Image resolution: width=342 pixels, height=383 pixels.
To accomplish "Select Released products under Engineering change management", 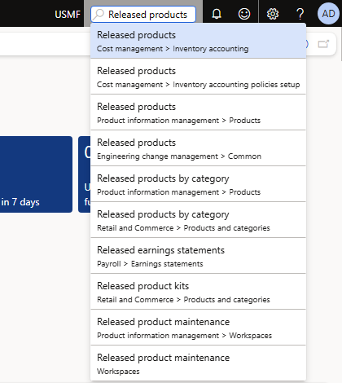I will click(x=198, y=148).
